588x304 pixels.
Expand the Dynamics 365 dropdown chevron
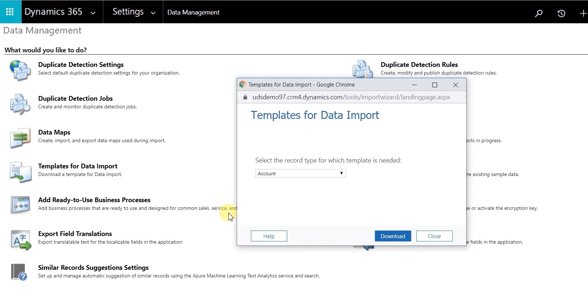[x=93, y=13]
